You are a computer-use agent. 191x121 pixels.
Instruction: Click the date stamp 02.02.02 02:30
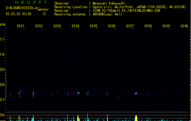[19, 14]
